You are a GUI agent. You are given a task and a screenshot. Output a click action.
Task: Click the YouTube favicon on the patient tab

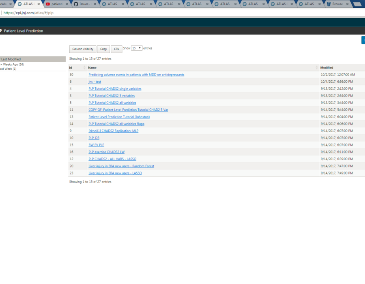48,4
